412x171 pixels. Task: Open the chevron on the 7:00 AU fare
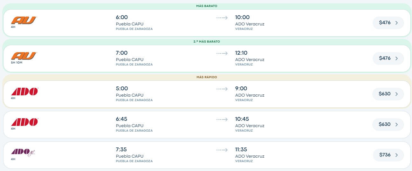coord(396,58)
